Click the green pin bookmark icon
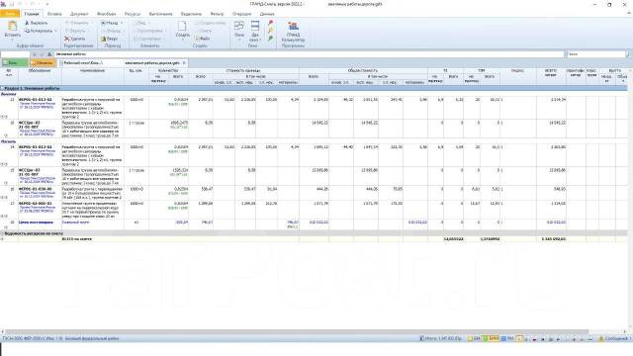Viewport: 633px width, 356px height. pos(270,39)
